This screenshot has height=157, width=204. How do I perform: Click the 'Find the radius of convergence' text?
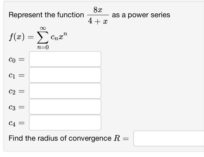60,138
